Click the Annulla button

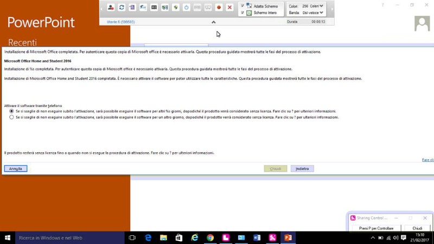pos(16,168)
